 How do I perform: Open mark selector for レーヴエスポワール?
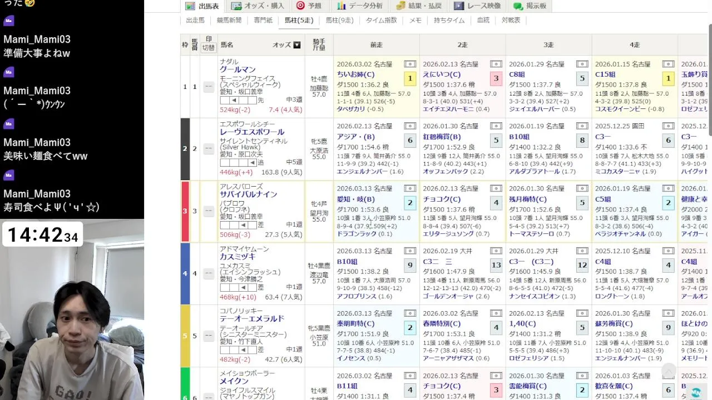(209, 149)
